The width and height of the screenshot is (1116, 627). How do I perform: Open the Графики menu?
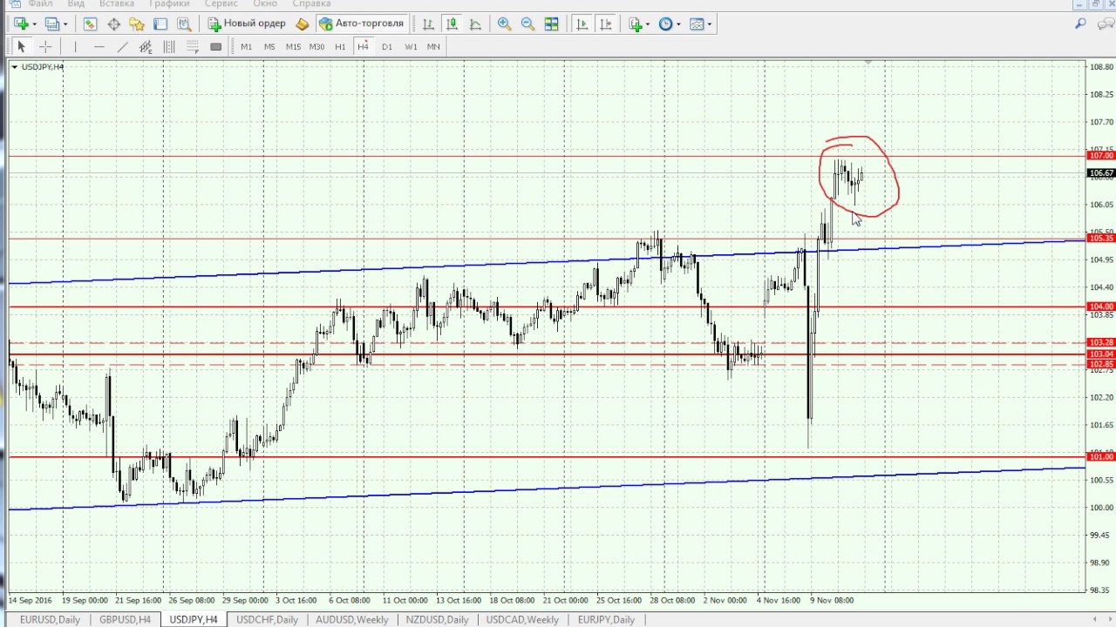tap(169, 3)
